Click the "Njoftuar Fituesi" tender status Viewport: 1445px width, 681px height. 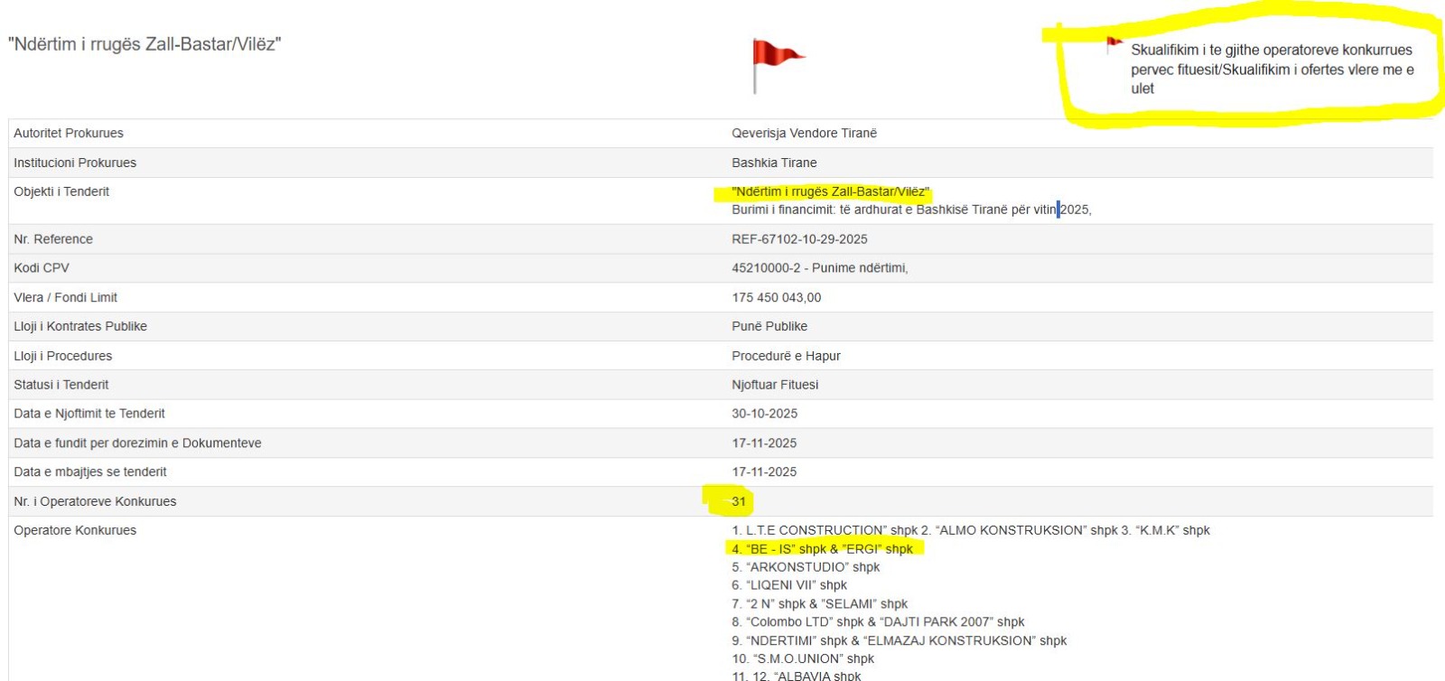point(775,385)
